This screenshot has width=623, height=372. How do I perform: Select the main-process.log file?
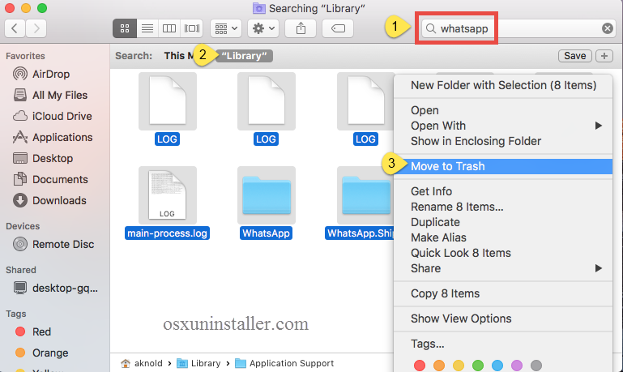(x=167, y=203)
